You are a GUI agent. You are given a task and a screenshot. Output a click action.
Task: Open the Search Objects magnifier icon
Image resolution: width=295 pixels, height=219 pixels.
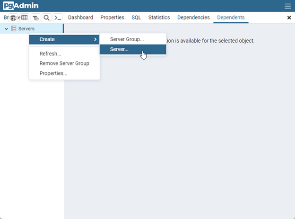46,18
